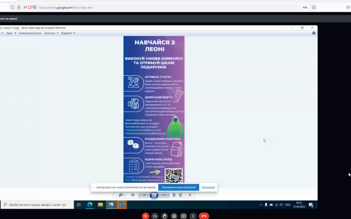The height and width of the screenshot is (219, 351).
Task: Click the Pocket icon in browser toolbar
Action: pyautogui.click(x=348, y=7)
